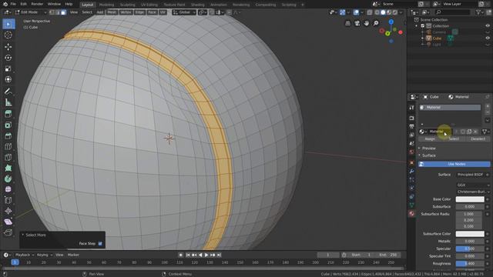Select the Measure tool
This screenshot has width=493, height=277.
pyautogui.click(x=8, y=102)
